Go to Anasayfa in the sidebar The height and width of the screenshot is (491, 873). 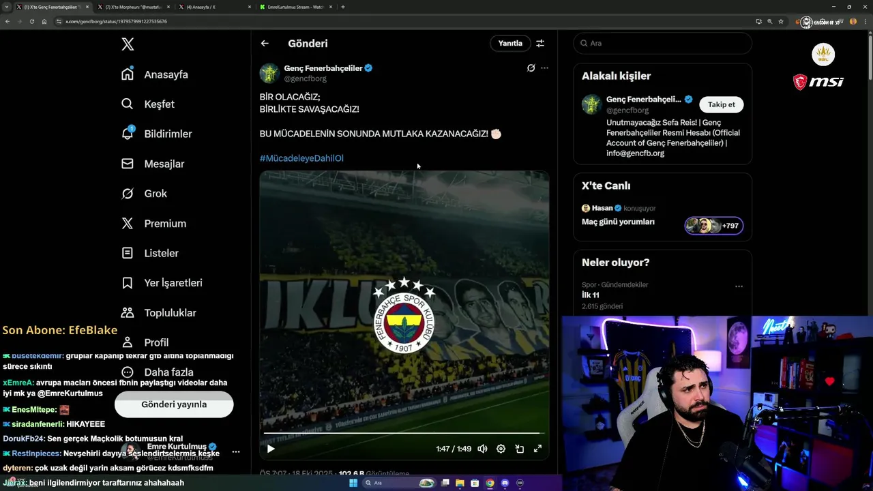click(154, 74)
